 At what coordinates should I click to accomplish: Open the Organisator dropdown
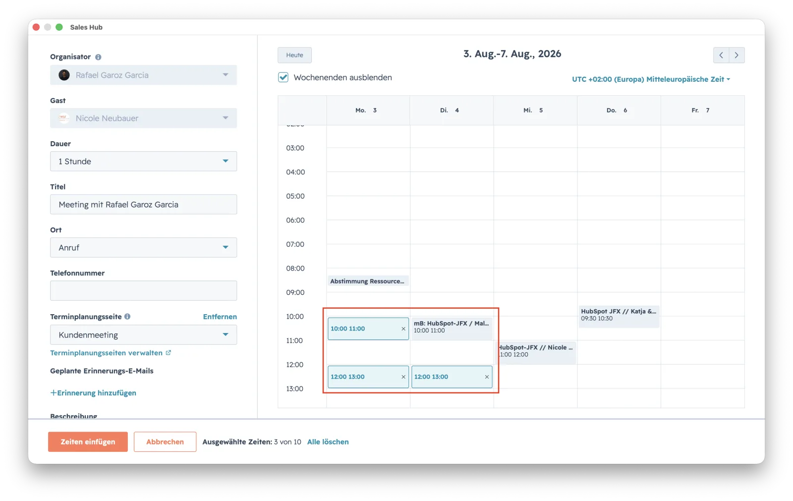[x=143, y=75]
